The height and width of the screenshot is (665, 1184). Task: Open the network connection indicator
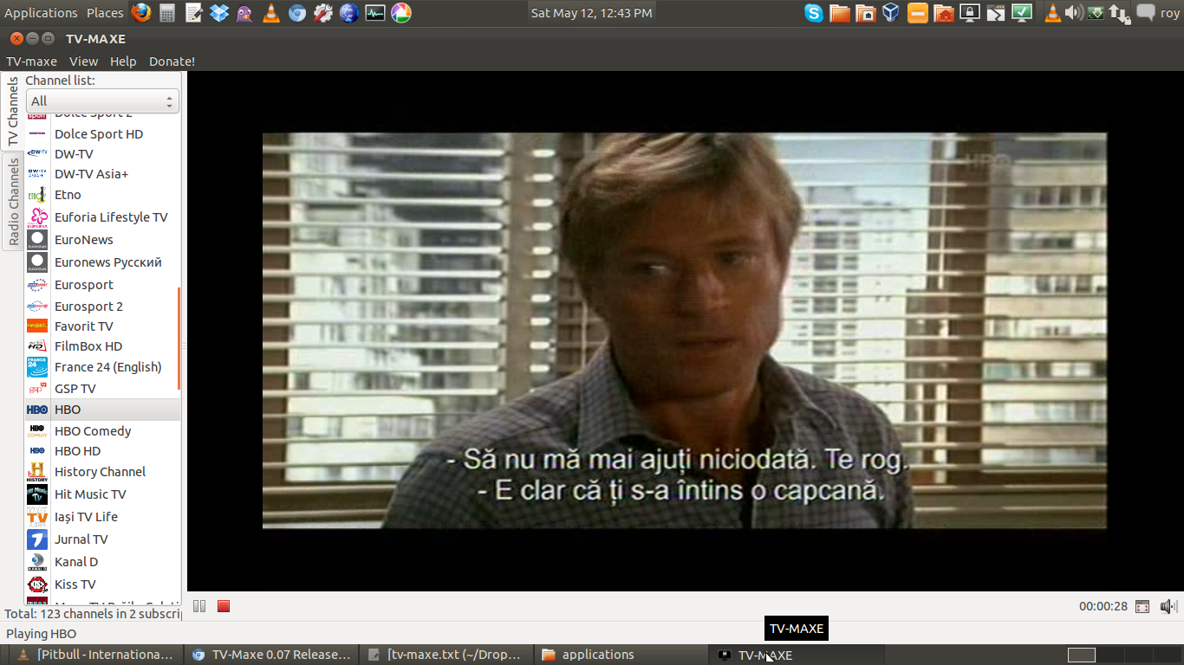tap(1119, 13)
